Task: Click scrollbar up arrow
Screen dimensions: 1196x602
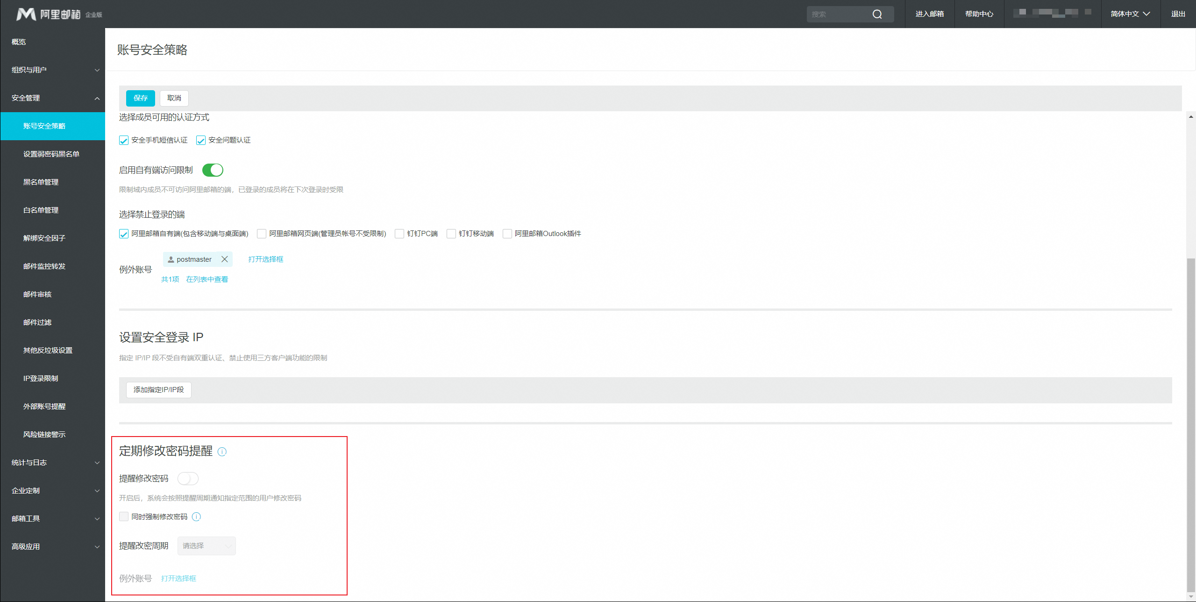Action: click(1191, 116)
